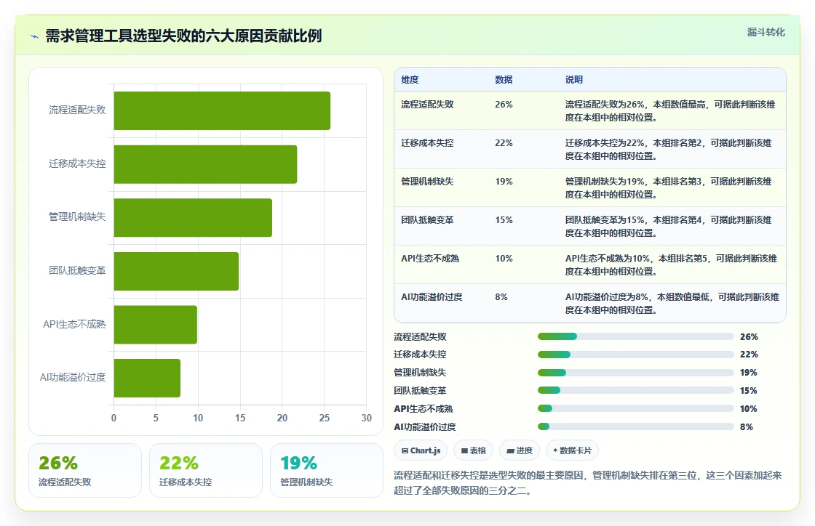Open the 22% 迁移成本失控 stat card
The width and height of the screenshot is (815, 526).
tap(206, 471)
